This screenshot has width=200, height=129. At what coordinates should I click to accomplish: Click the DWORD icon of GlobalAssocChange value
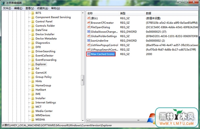[x=89, y=32]
